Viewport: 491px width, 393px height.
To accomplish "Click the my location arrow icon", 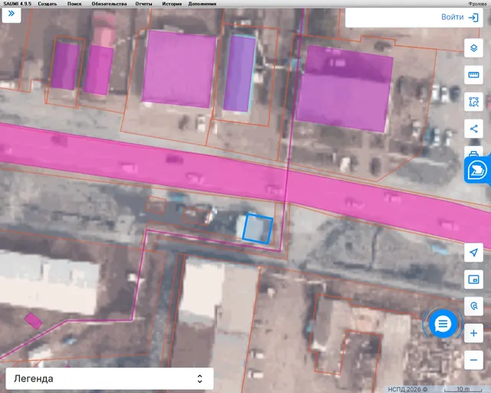I will click(x=473, y=253).
